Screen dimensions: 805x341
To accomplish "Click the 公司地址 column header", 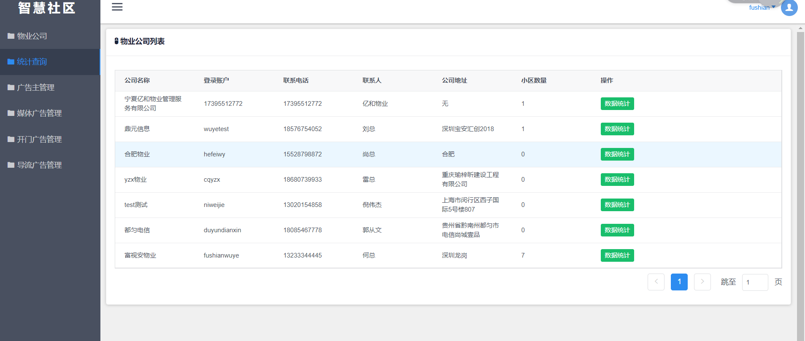I will [454, 81].
